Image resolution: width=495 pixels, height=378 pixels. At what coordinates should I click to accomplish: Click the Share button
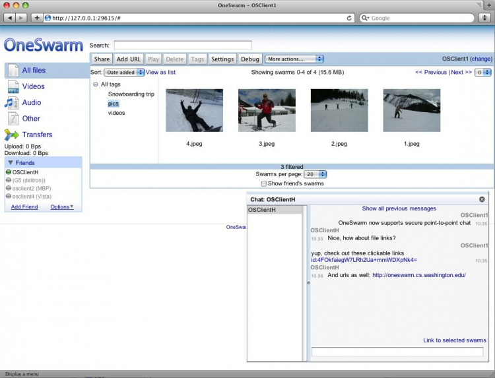coord(102,59)
